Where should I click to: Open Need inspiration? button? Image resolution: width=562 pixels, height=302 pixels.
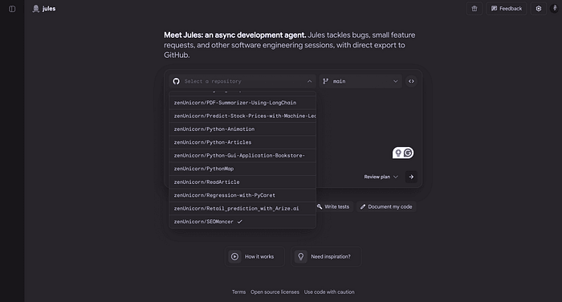326,256
